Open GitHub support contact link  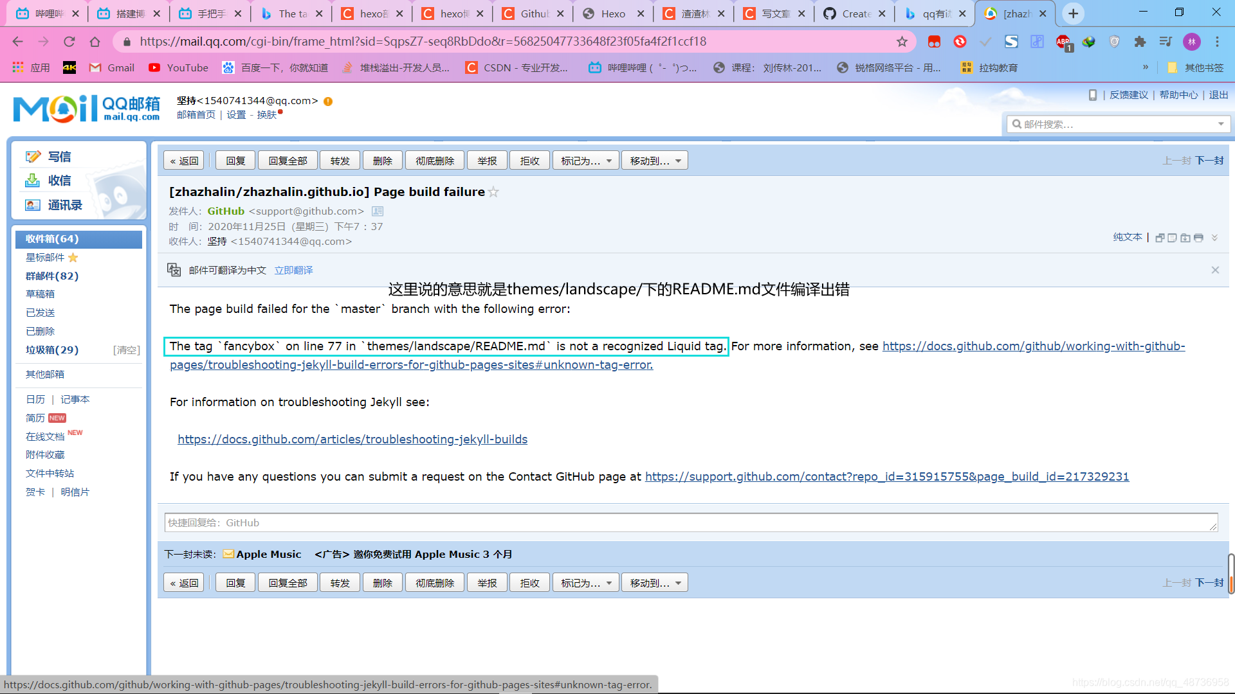click(887, 477)
